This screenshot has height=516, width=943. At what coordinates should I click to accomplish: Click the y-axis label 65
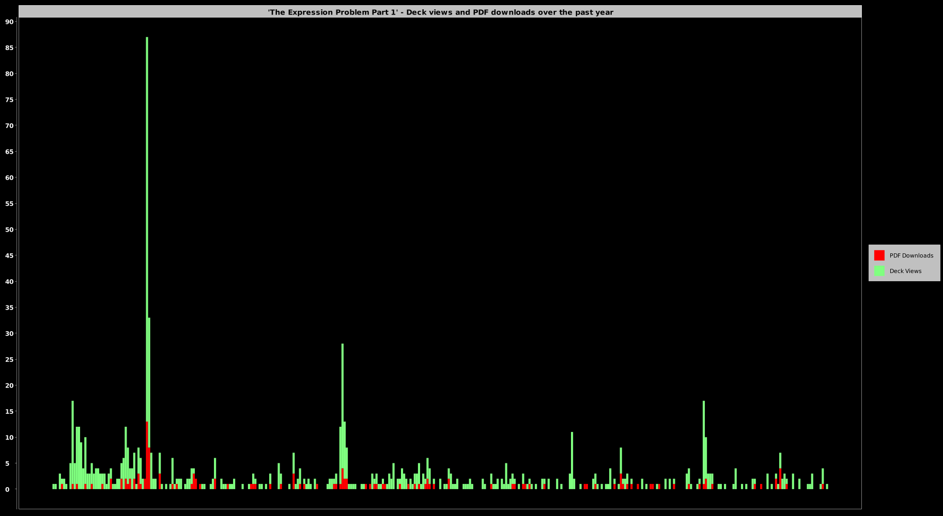(x=9, y=152)
